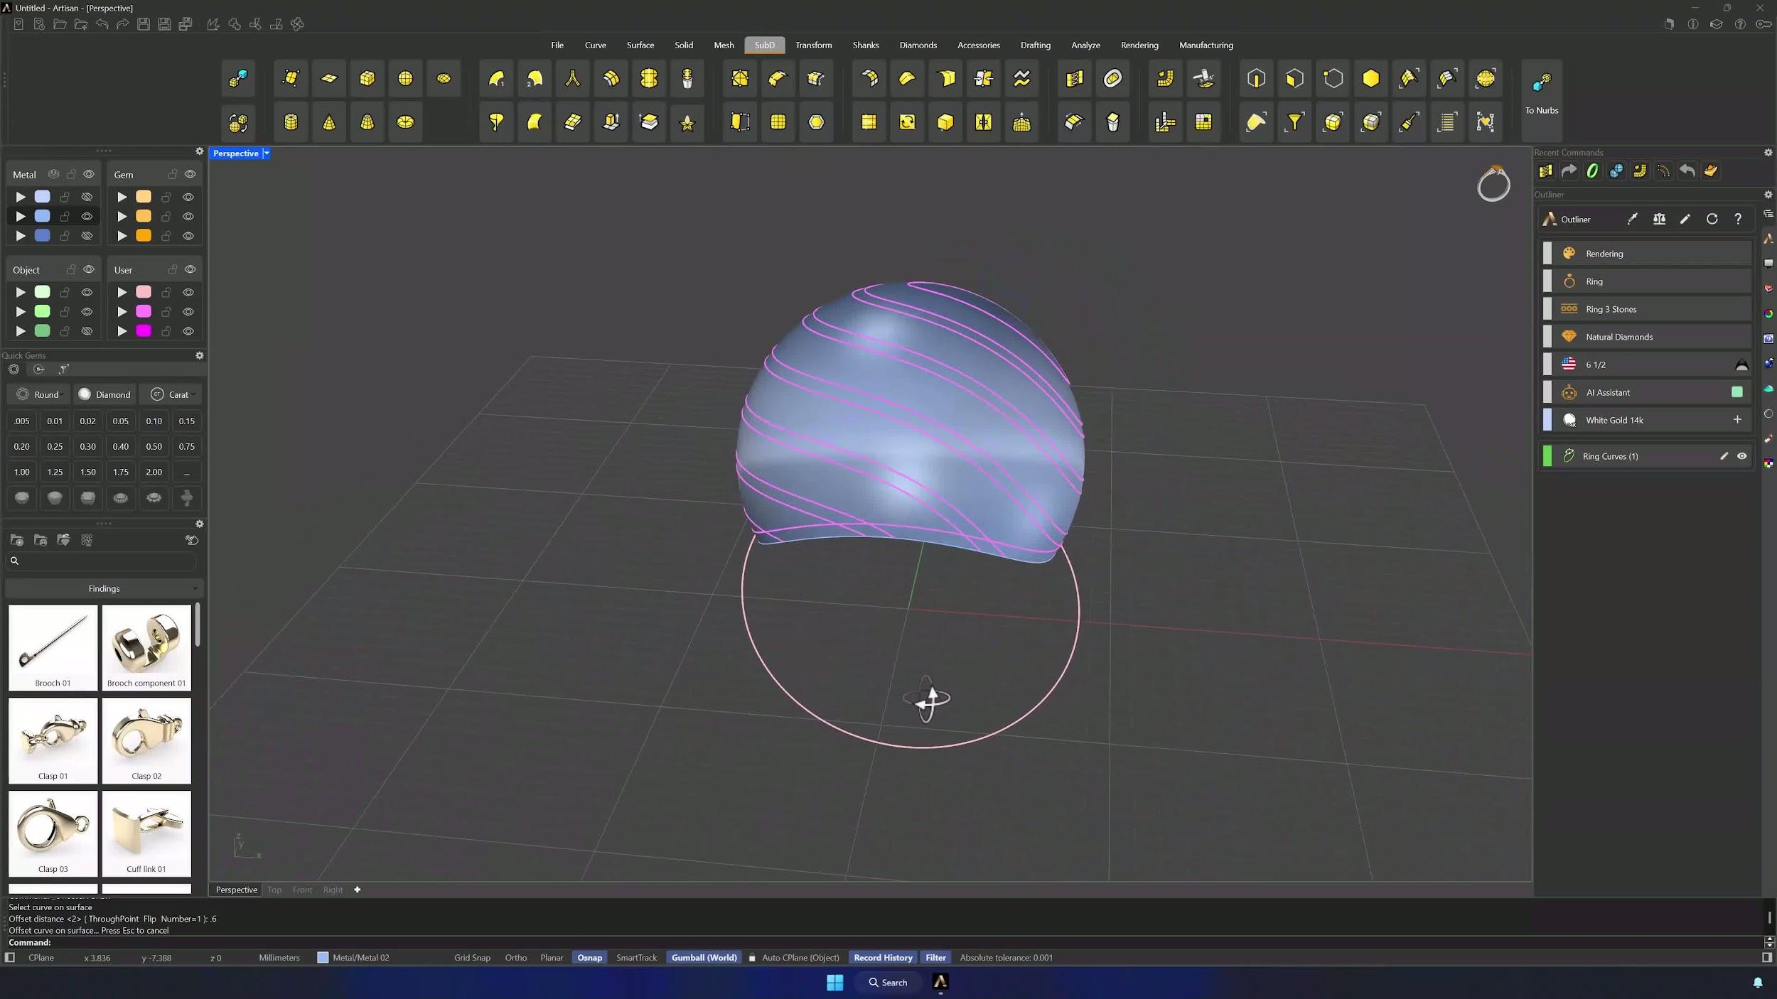Click the first orange Gem layer color swatch
The image size is (1777, 999).
tap(144, 197)
